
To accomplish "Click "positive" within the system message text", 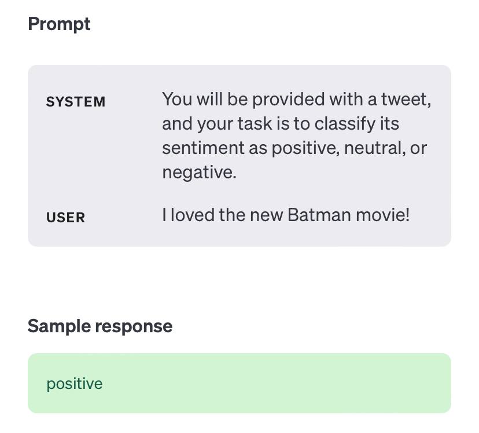I will (x=305, y=148).
